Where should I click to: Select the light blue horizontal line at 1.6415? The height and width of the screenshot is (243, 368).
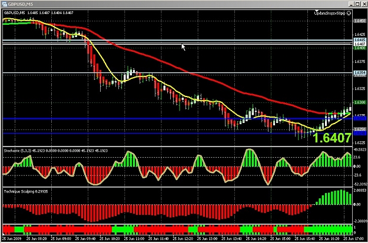pos(178,41)
